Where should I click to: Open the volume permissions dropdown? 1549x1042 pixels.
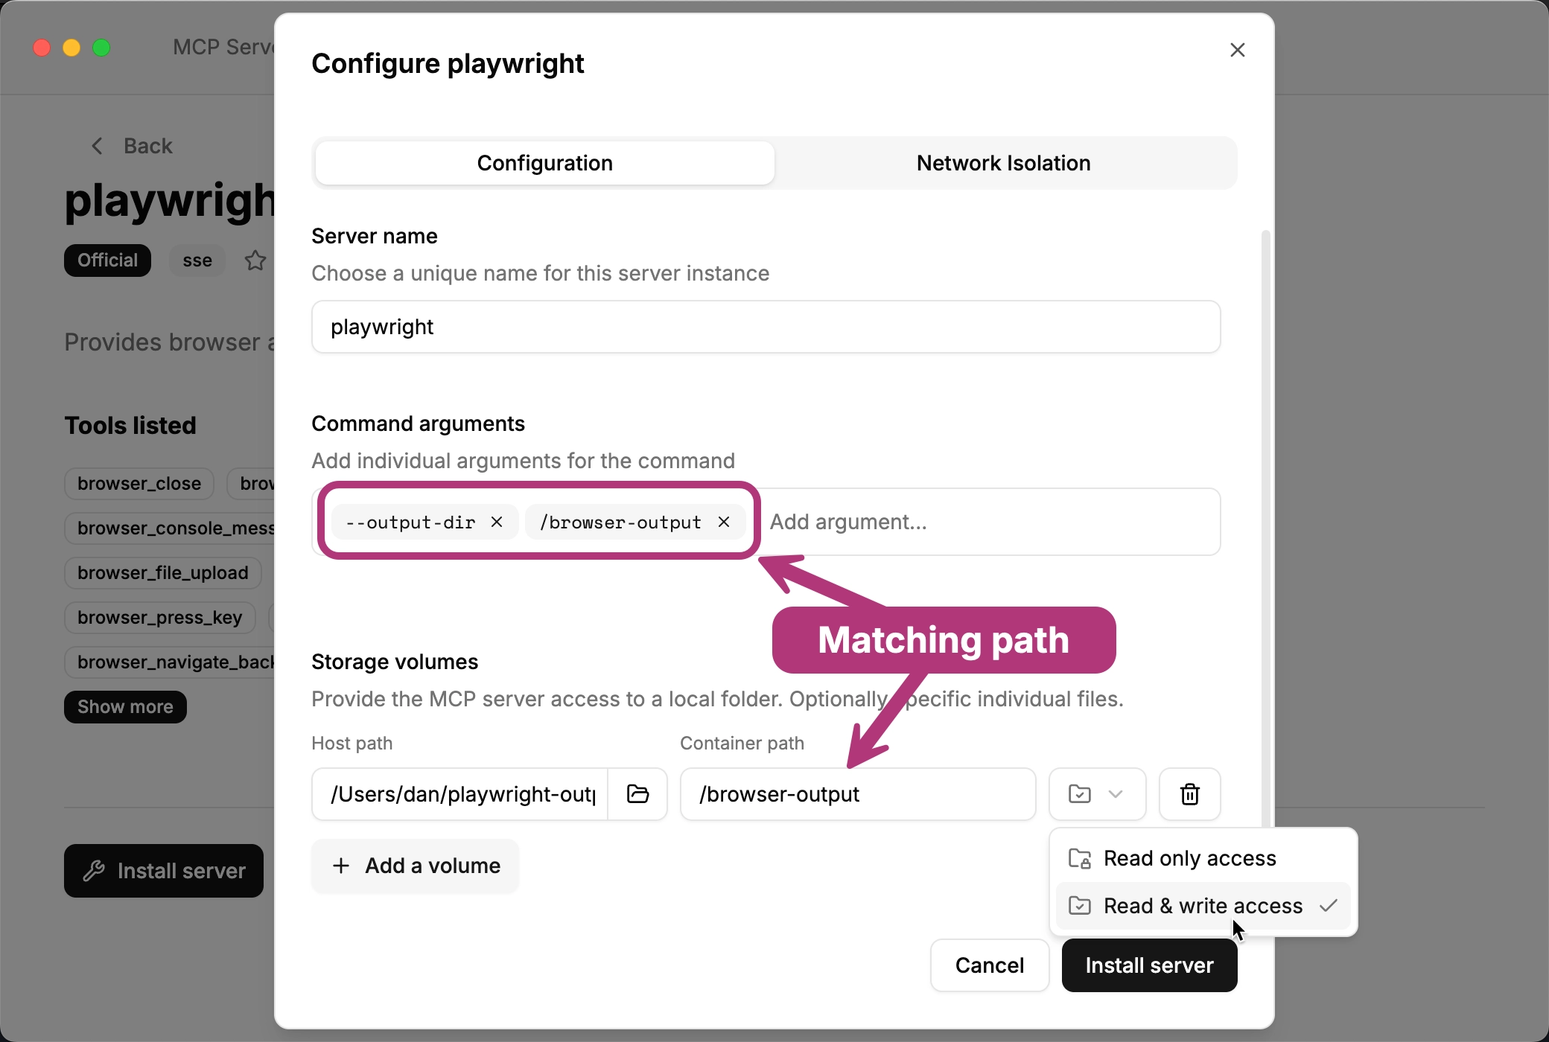(x=1096, y=794)
